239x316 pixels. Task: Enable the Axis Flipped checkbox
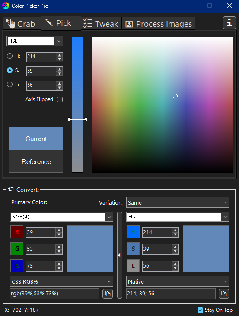[x=60, y=100]
